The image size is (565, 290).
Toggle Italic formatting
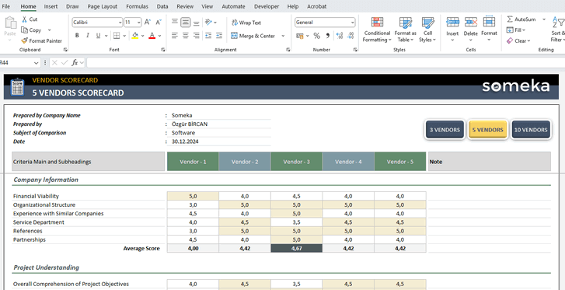pyautogui.click(x=87, y=35)
